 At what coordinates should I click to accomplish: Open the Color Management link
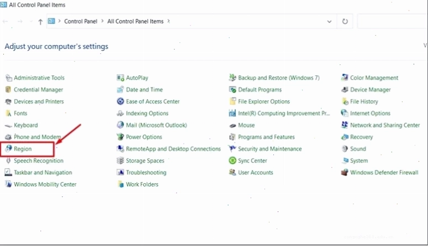point(374,78)
